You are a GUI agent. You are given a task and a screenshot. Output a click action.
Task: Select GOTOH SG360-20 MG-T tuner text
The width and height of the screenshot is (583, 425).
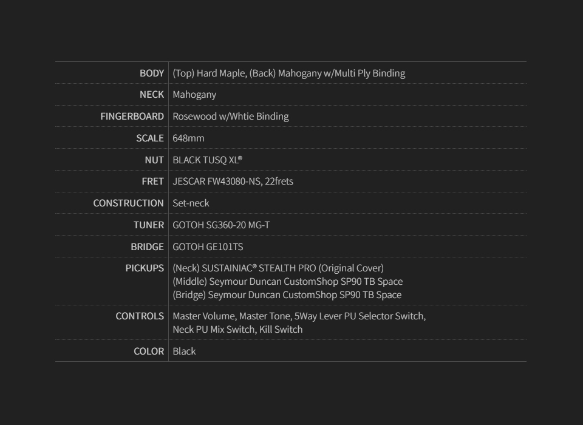click(221, 225)
